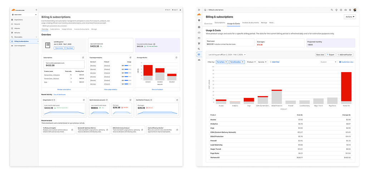
Task: Click the search icon in right window's header
Action: point(332,10)
